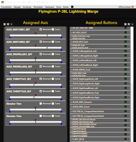Click the AXIS_MIXTURE1_SET axis range bar

[35, 35]
